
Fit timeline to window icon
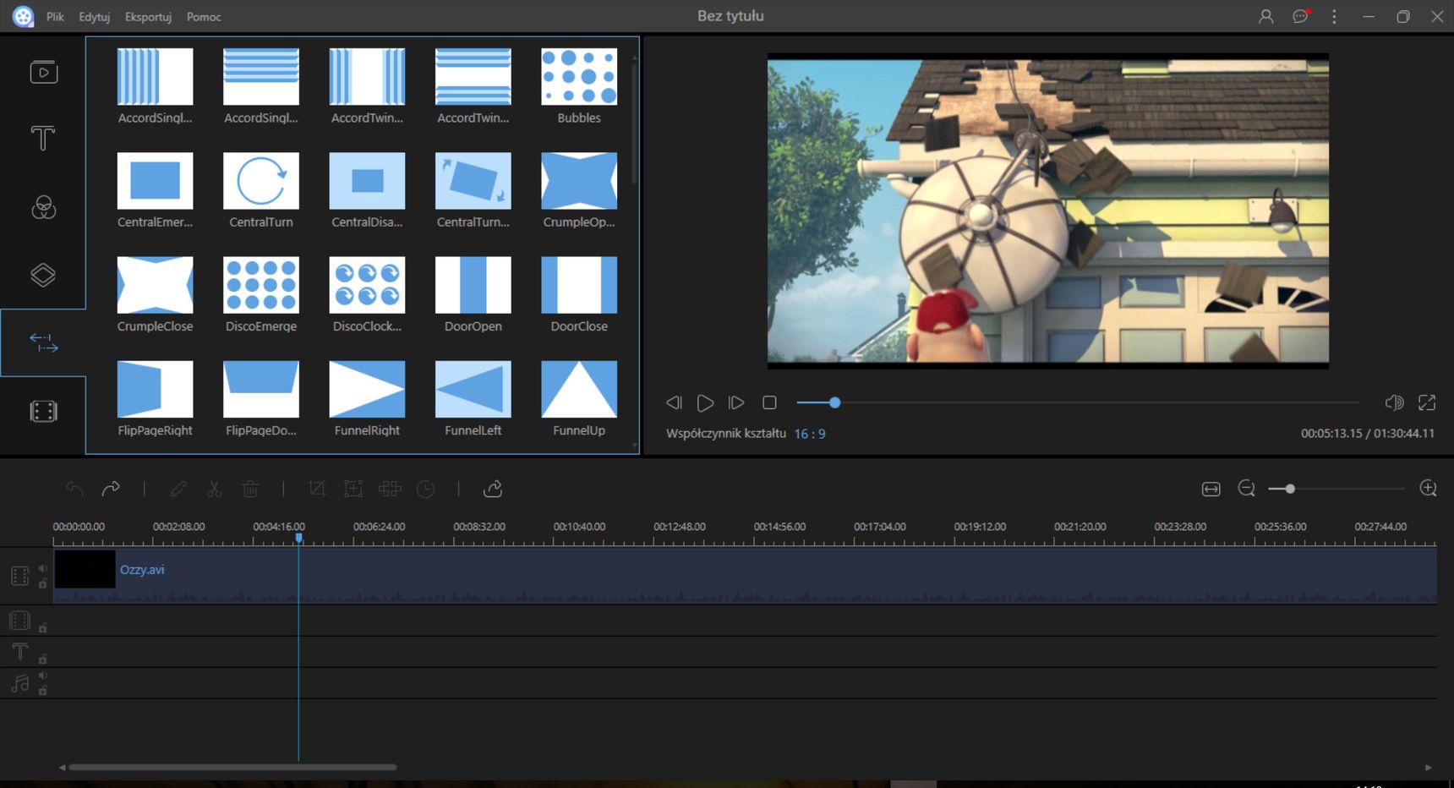click(x=1211, y=489)
